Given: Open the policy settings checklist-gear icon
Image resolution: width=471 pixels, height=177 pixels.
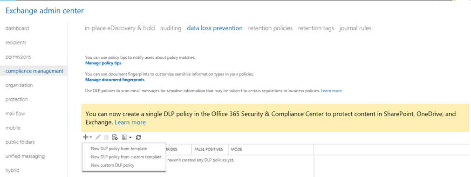Looking at the screenshot, I should 115,137.
